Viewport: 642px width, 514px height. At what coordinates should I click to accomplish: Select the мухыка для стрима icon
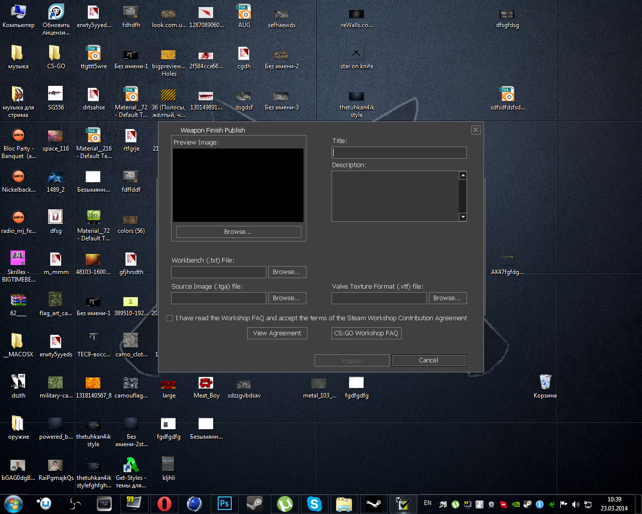click(x=19, y=102)
